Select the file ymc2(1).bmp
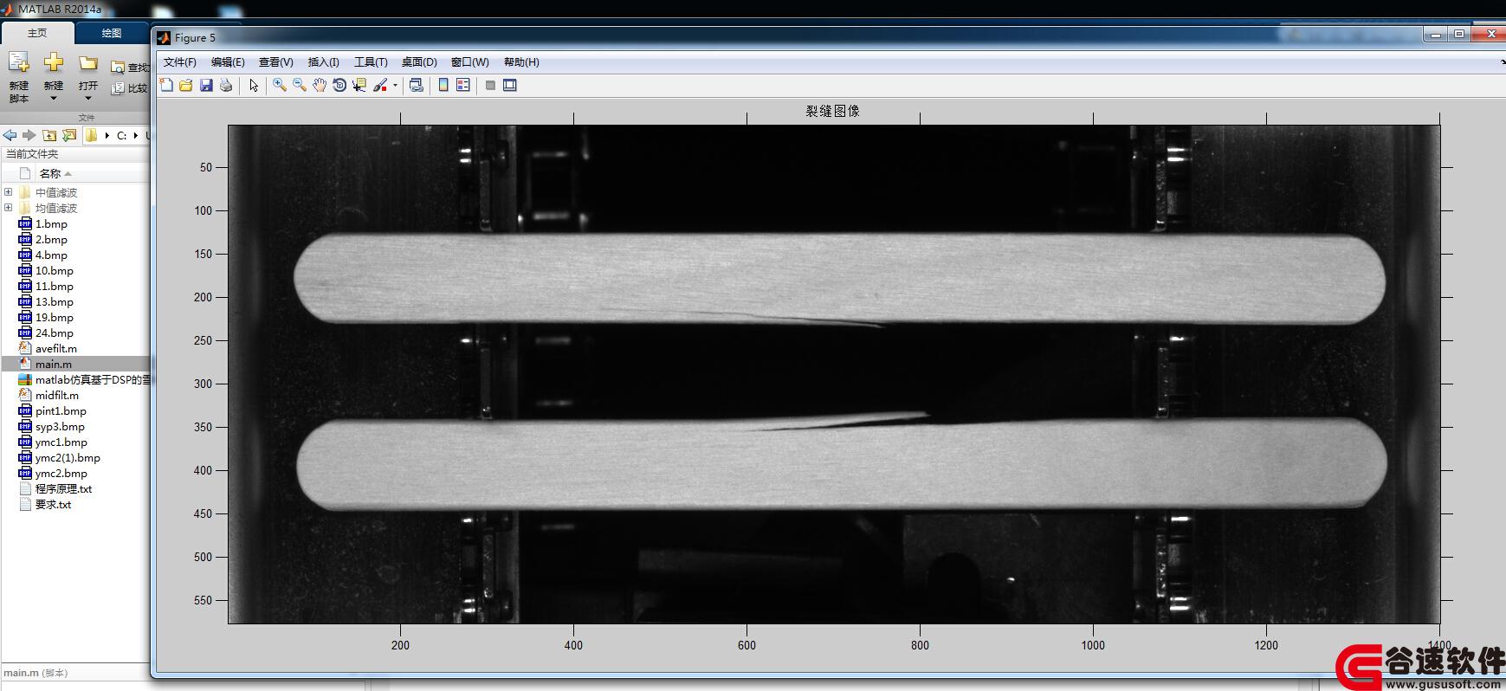Screen dimensions: 1506x691 [x=68, y=458]
